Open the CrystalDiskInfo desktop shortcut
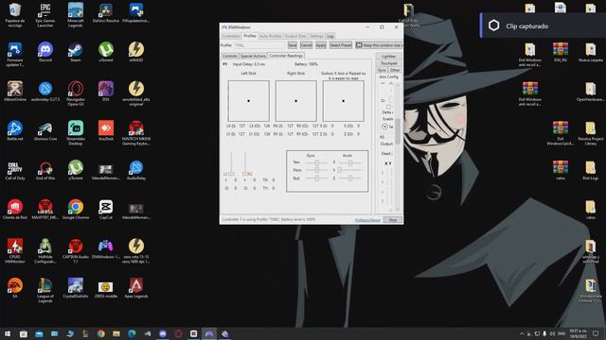606x340 pixels. 76,288
